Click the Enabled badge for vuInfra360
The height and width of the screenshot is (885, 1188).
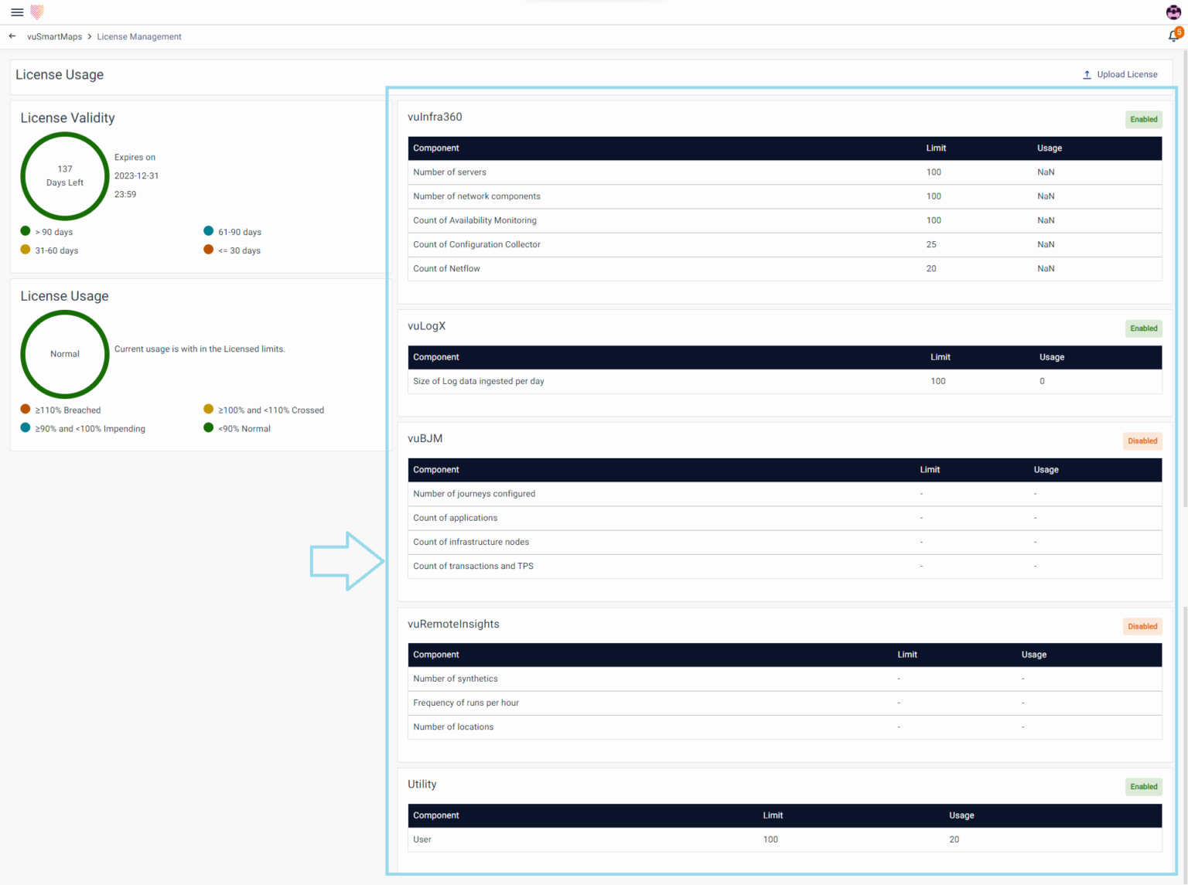(x=1143, y=119)
